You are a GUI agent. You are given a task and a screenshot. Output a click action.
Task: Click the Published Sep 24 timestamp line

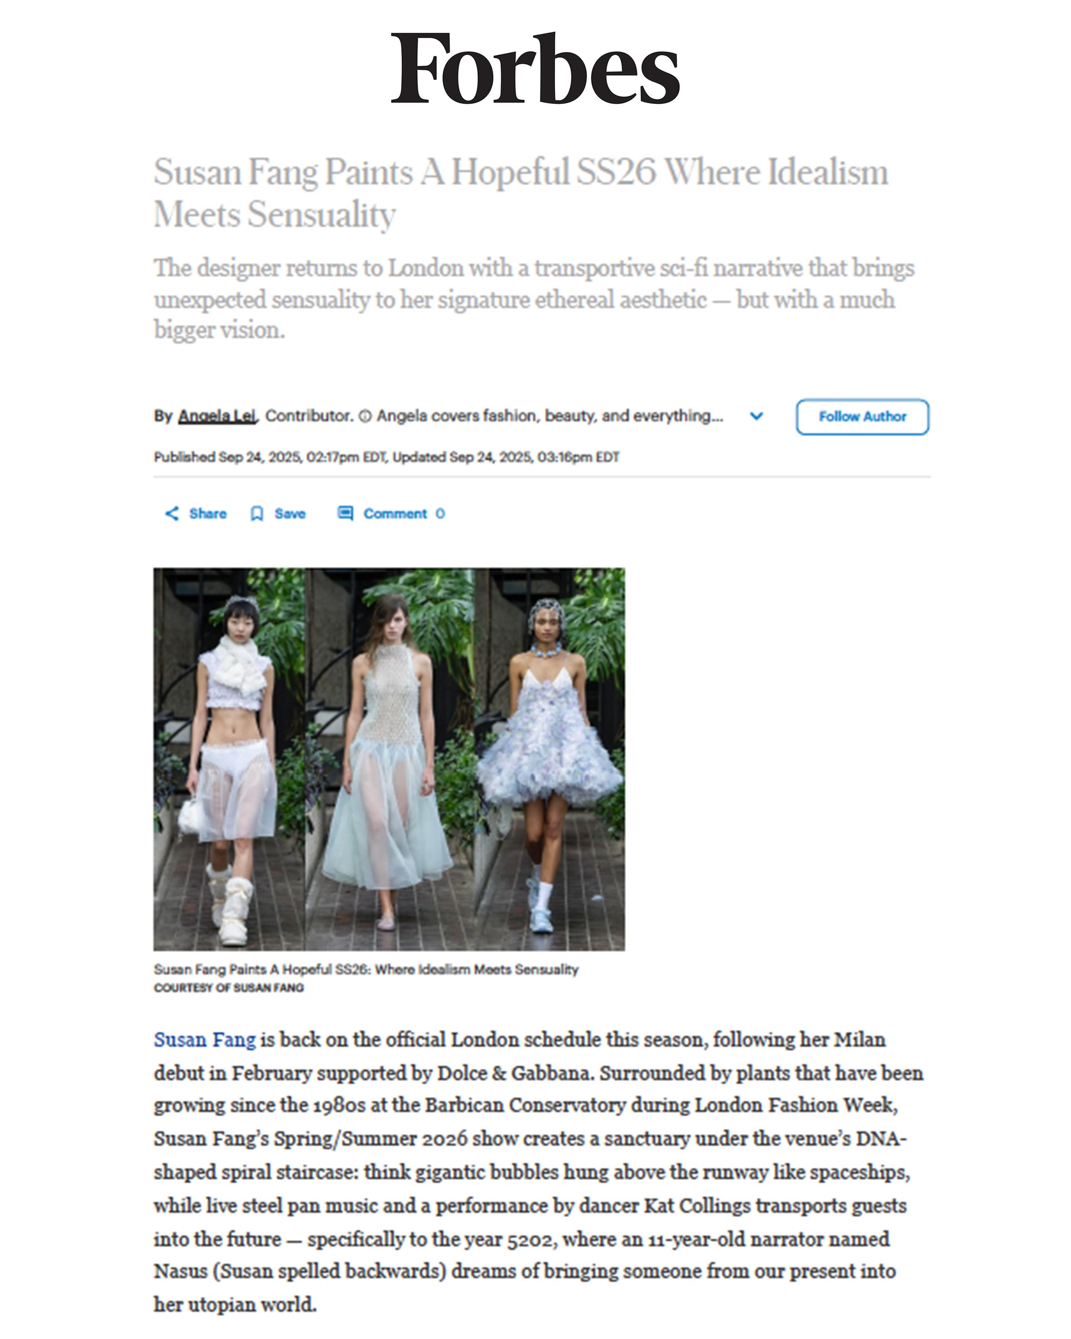tap(387, 457)
